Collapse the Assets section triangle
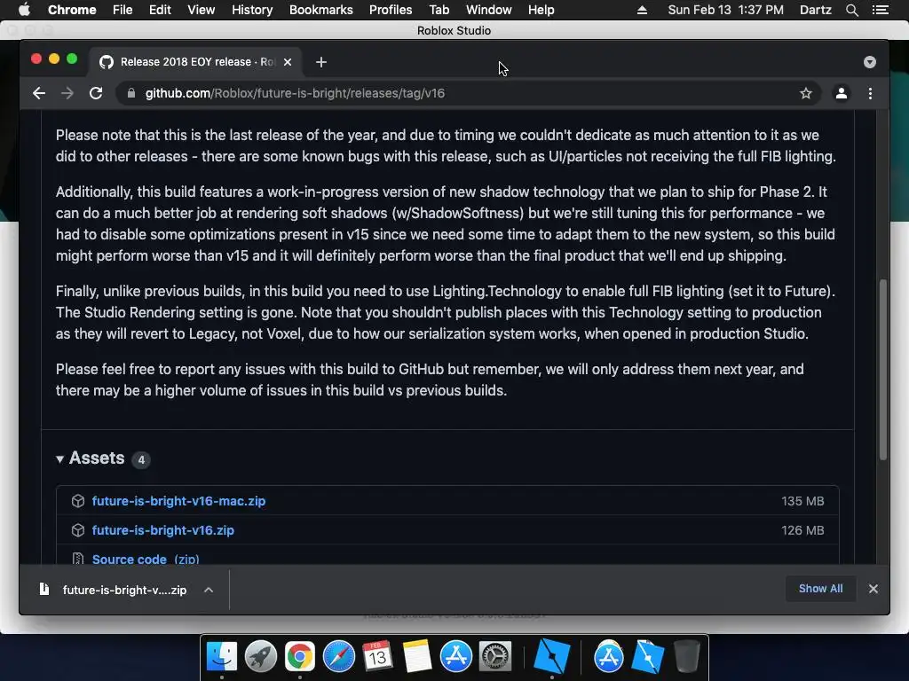The image size is (909, 681). pos(59,459)
